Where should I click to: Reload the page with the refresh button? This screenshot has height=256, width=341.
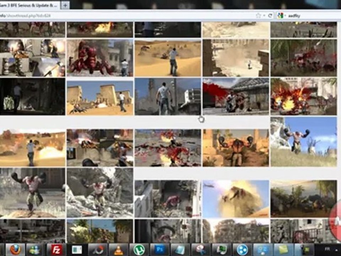(x=270, y=15)
